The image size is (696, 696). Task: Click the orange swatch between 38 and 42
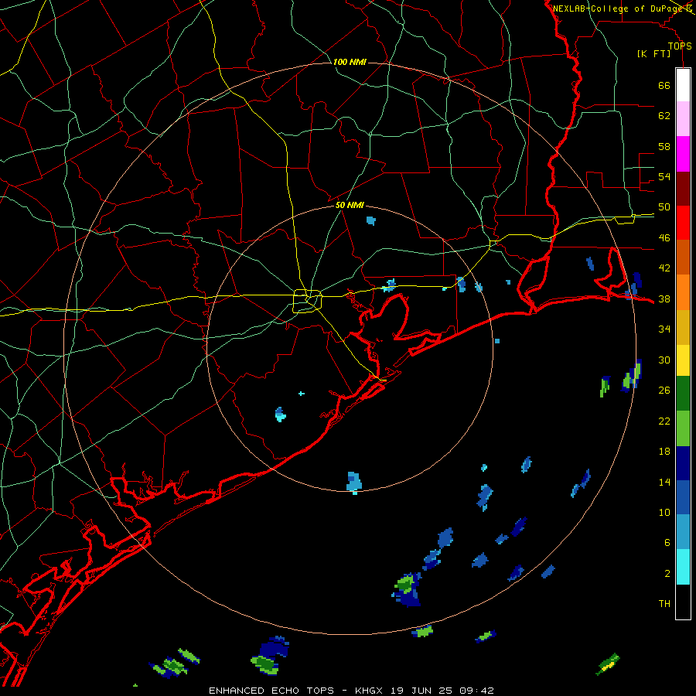click(683, 292)
